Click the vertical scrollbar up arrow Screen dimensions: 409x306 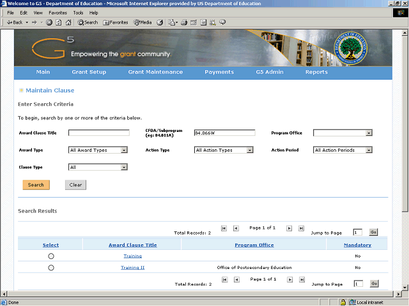click(x=405, y=33)
